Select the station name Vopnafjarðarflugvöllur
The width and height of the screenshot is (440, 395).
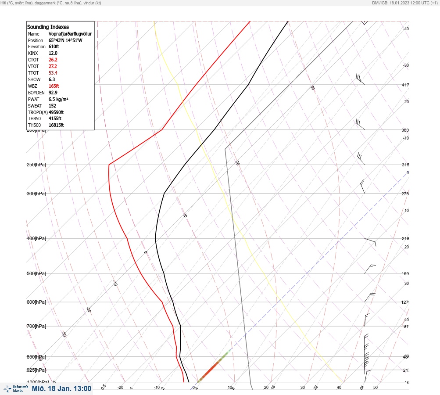[x=70, y=34]
